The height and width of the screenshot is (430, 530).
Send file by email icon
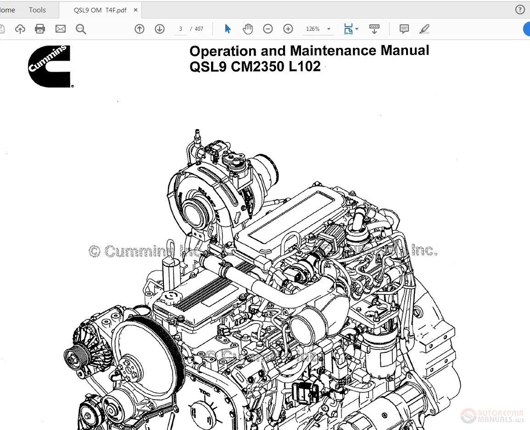click(x=61, y=29)
